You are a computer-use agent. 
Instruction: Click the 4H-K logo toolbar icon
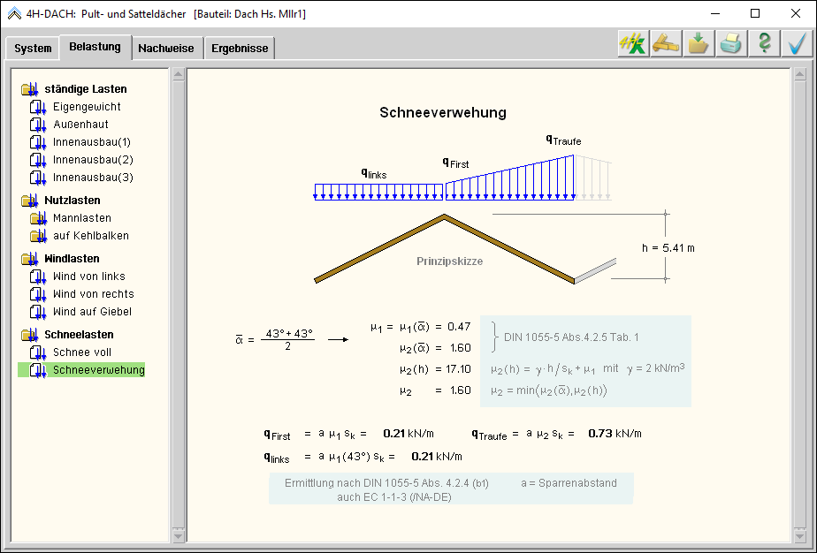pos(632,44)
